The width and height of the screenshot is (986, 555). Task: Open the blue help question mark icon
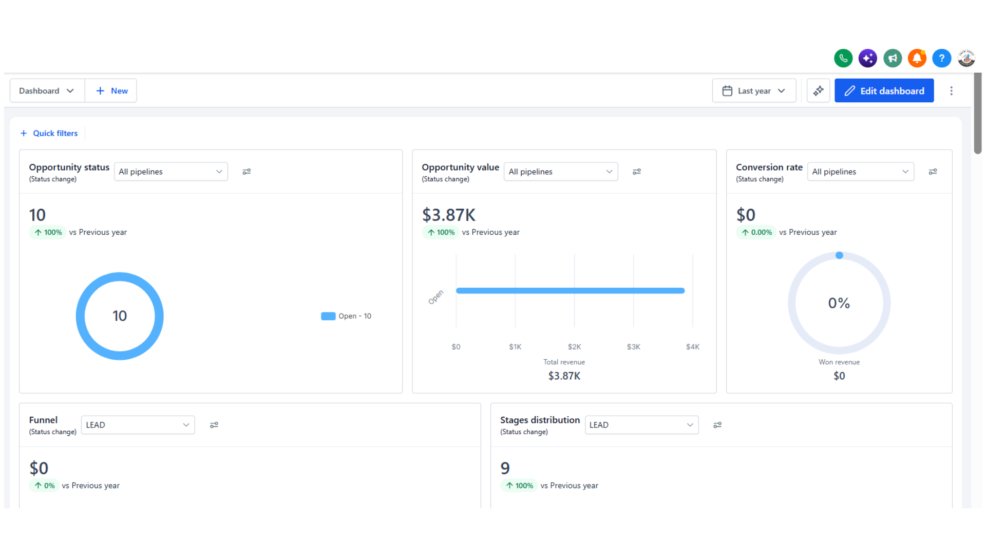click(942, 59)
